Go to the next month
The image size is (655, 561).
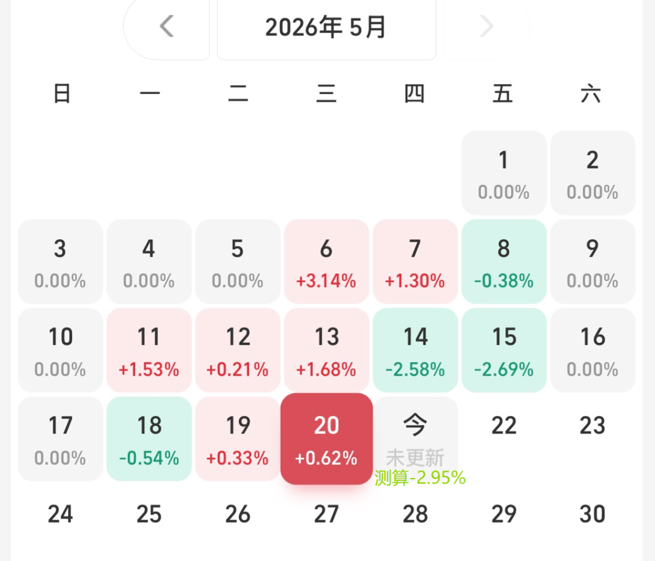486,27
